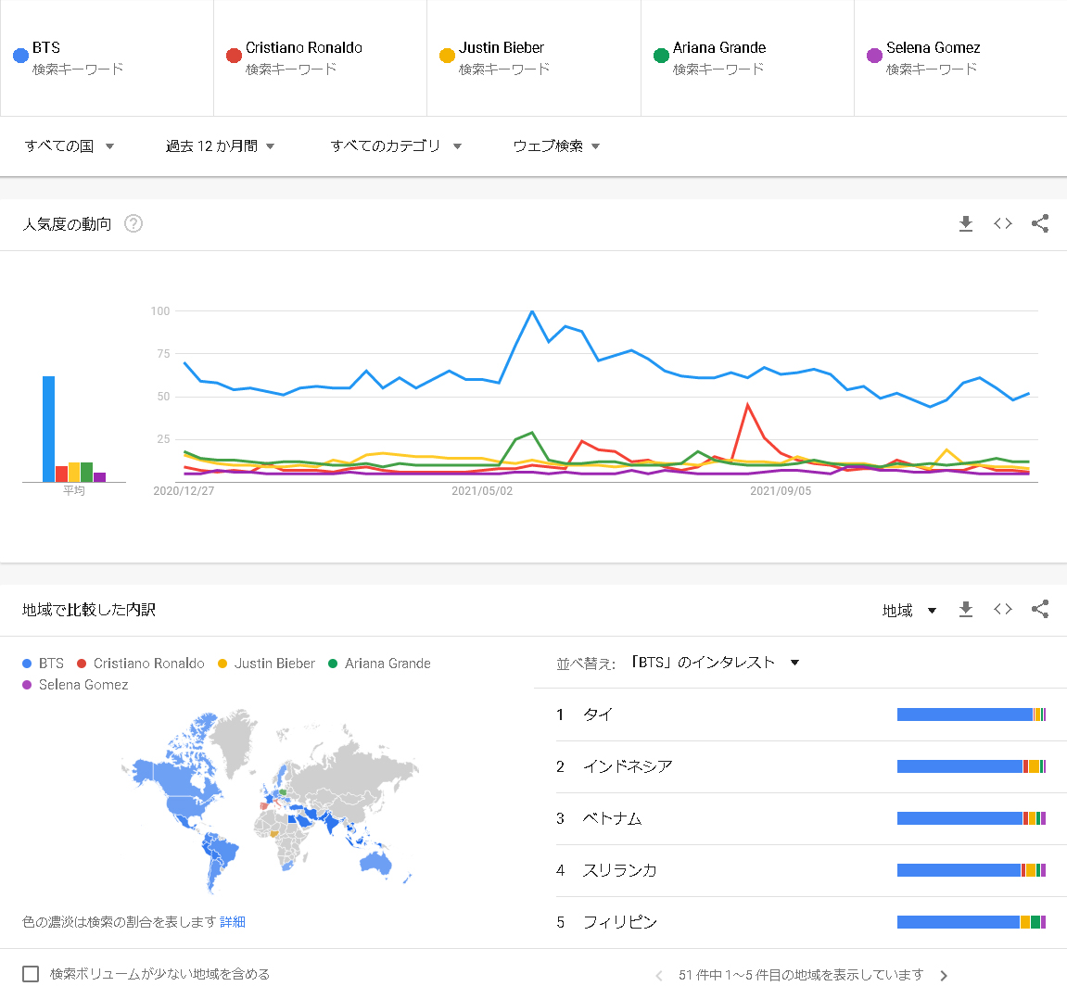Click the red Cristiano Ronaldo term dot
1067x999 pixels.
235,56
